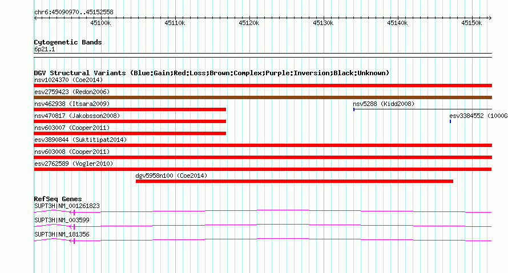This screenshot has width=508, height=273.
Task: Select the red bar under nsv1024370
Action: tap(263, 85)
